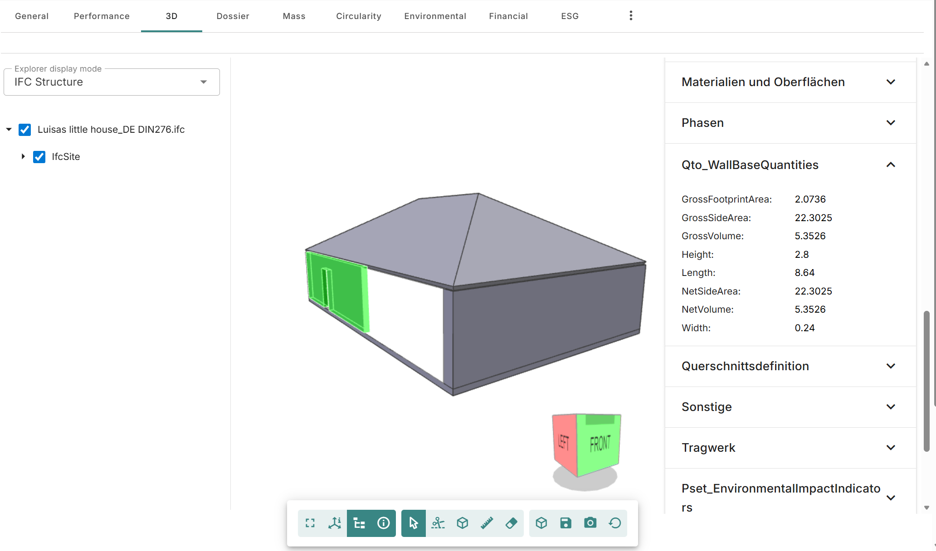Screen dimensions: 936x551
Task: Uncheck the Luisas little house IFC file
Action: [x=24, y=130]
